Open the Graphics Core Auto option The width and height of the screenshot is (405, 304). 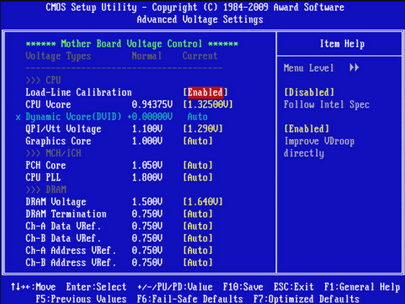pos(198,141)
